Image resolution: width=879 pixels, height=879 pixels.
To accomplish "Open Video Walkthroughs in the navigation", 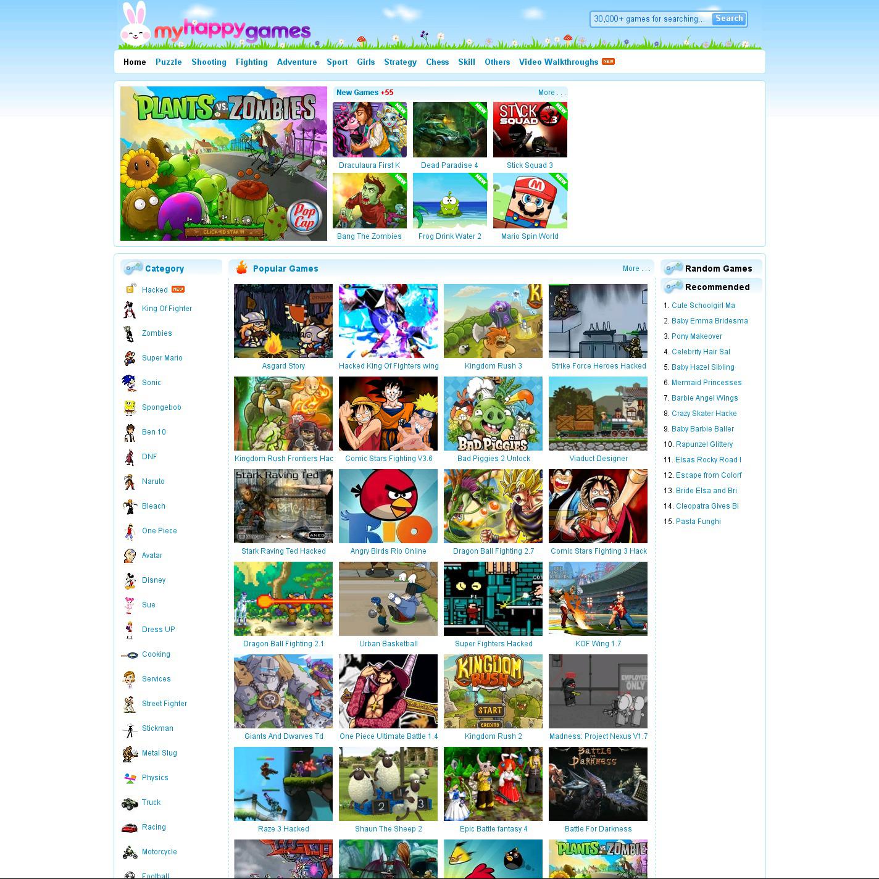I will coord(559,62).
